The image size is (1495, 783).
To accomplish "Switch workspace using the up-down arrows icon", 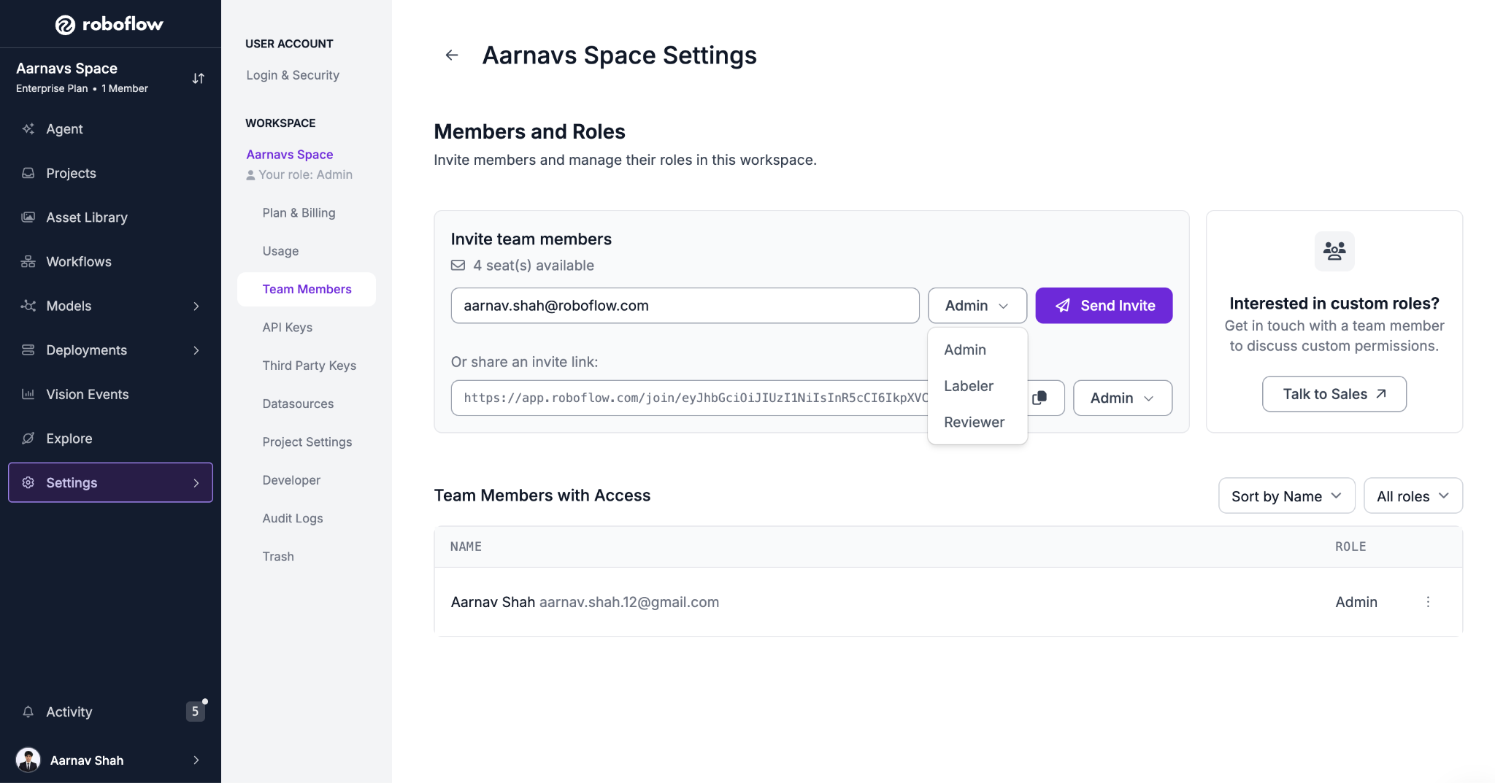I will click(198, 78).
